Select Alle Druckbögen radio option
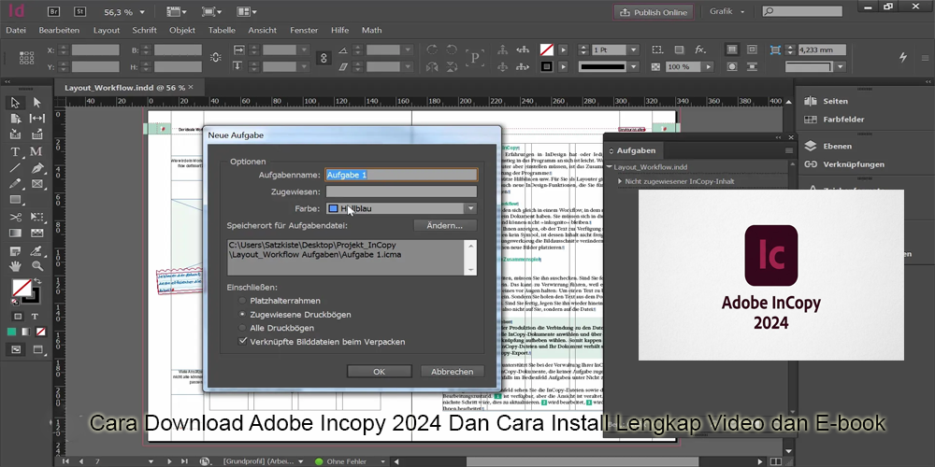The height and width of the screenshot is (467, 935). [242, 328]
